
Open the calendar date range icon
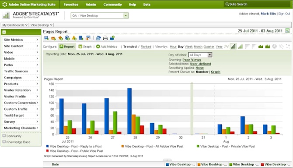[x=287, y=31]
